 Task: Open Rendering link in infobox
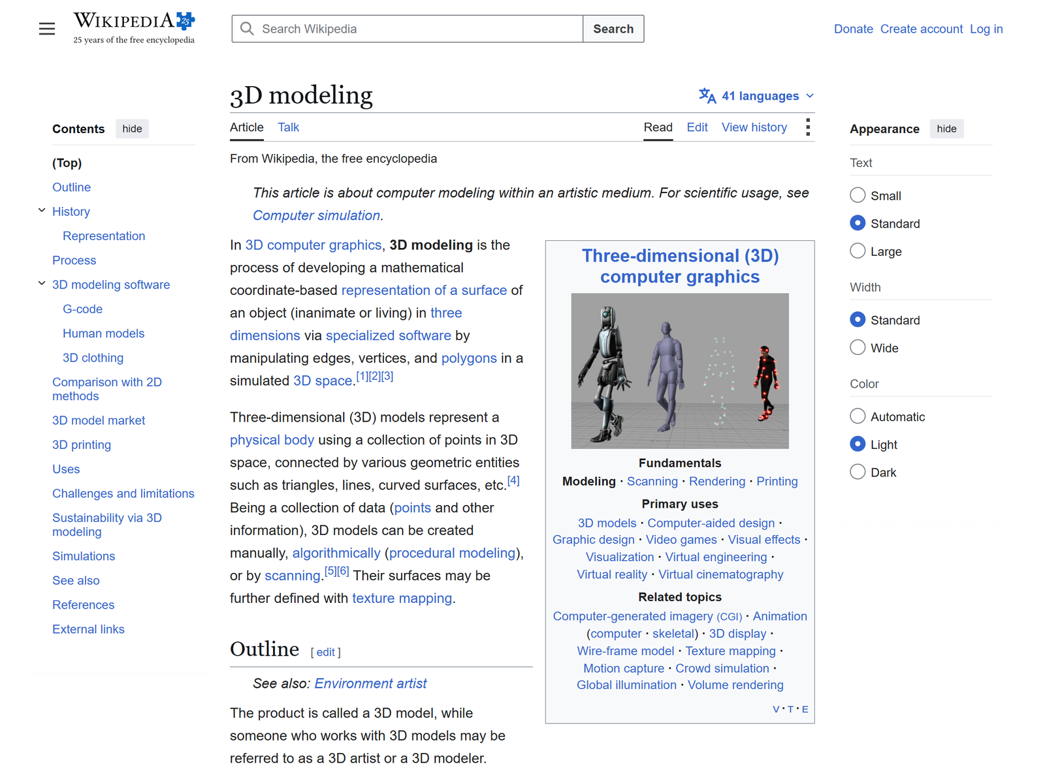coord(717,481)
